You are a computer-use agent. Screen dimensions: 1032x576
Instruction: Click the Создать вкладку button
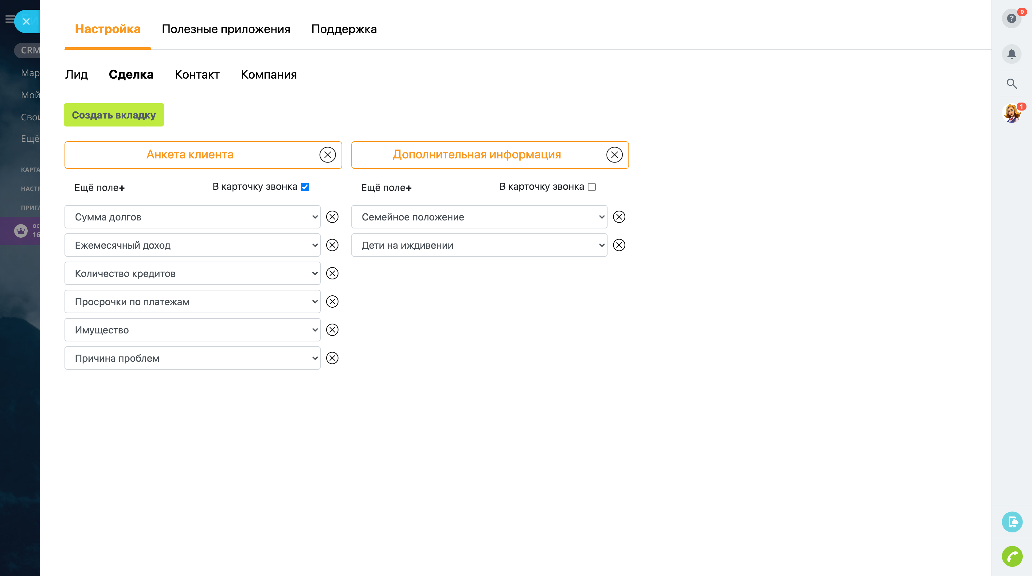pos(114,115)
